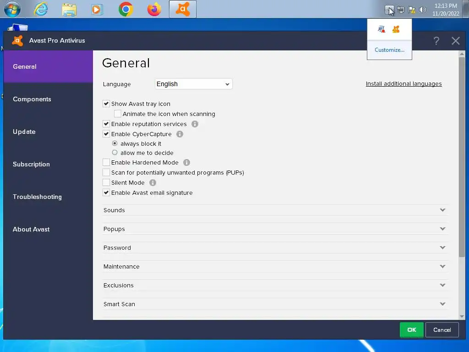Image resolution: width=469 pixels, height=352 pixels.
Task: Disable Enable reputation services checkbox
Action: pos(106,124)
